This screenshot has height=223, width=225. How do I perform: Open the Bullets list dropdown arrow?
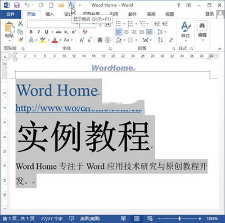point(124,24)
